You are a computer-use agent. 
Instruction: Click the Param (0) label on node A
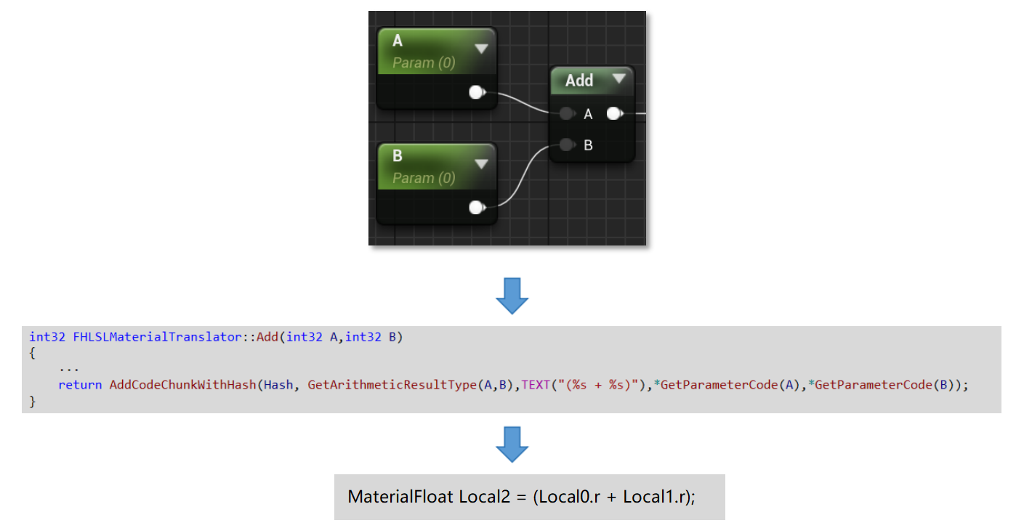coord(424,62)
